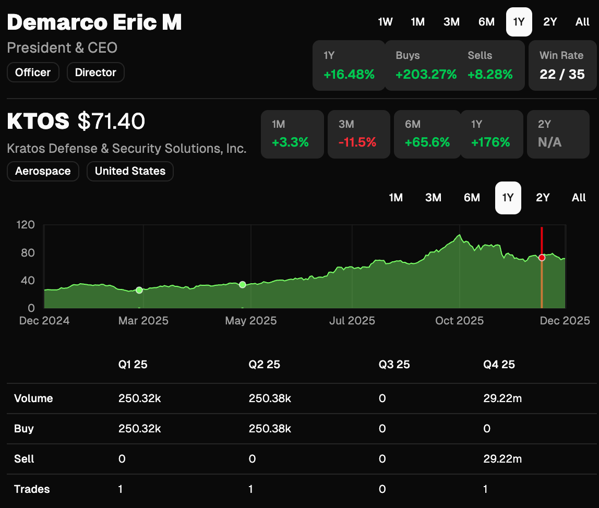Click the stock 1Y +176% card
The height and width of the screenshot is (508, 599).
tap(492, 134)
